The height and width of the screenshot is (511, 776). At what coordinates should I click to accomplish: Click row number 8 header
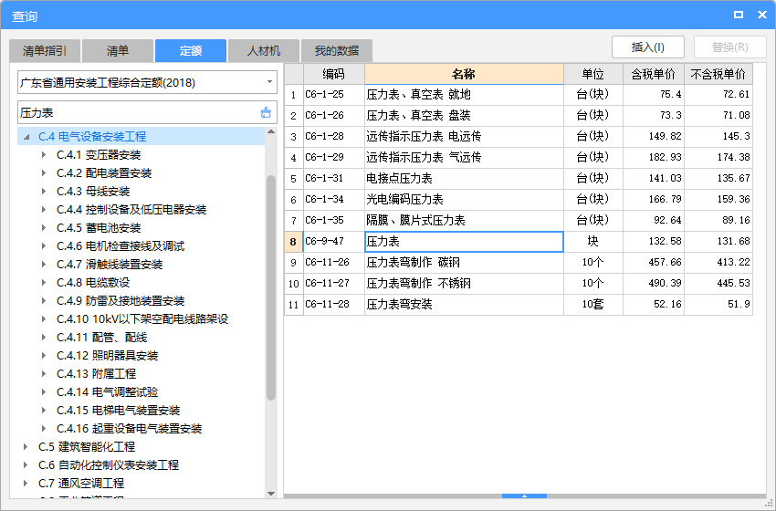(293, 242)
